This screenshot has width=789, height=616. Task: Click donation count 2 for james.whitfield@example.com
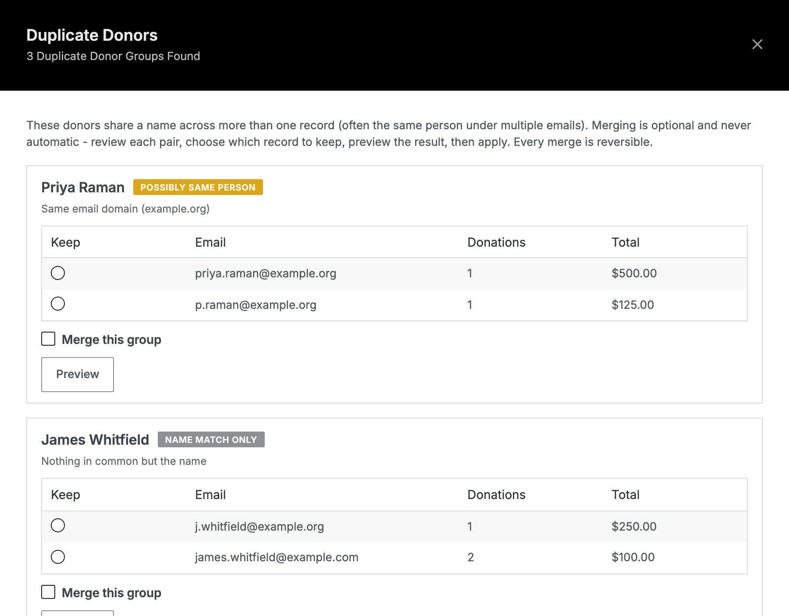(x=470, y=557)
